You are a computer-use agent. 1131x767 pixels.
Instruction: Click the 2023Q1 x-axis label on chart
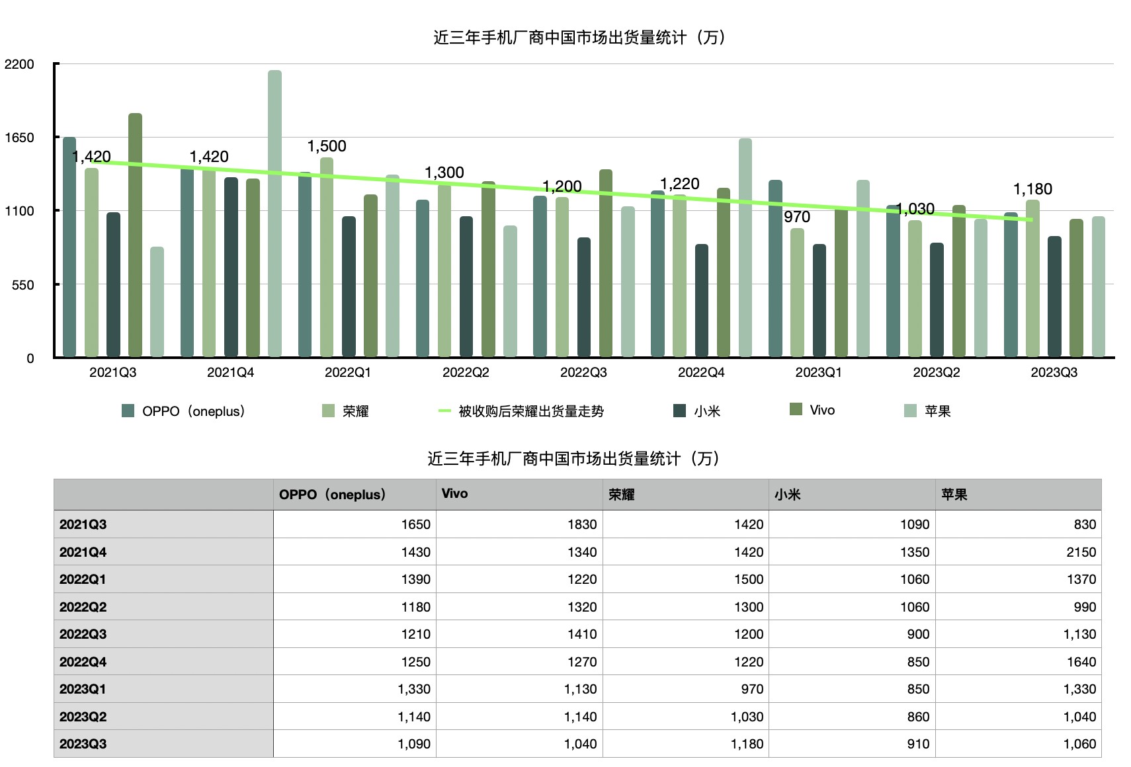[819, 372]
